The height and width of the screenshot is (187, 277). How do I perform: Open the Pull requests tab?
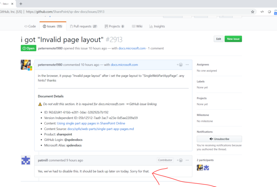[x=84, y=26]
